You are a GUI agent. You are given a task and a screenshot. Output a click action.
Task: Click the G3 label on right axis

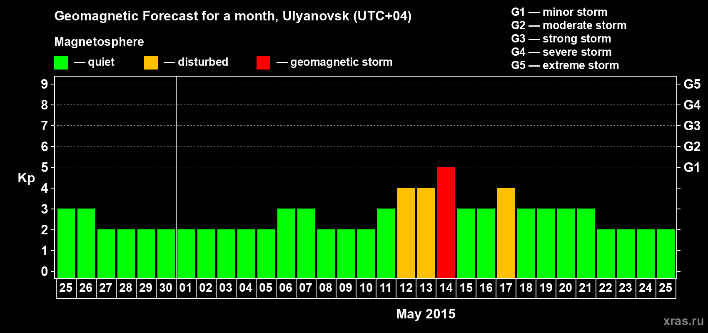pyautogui.click(x=692, y=126)
